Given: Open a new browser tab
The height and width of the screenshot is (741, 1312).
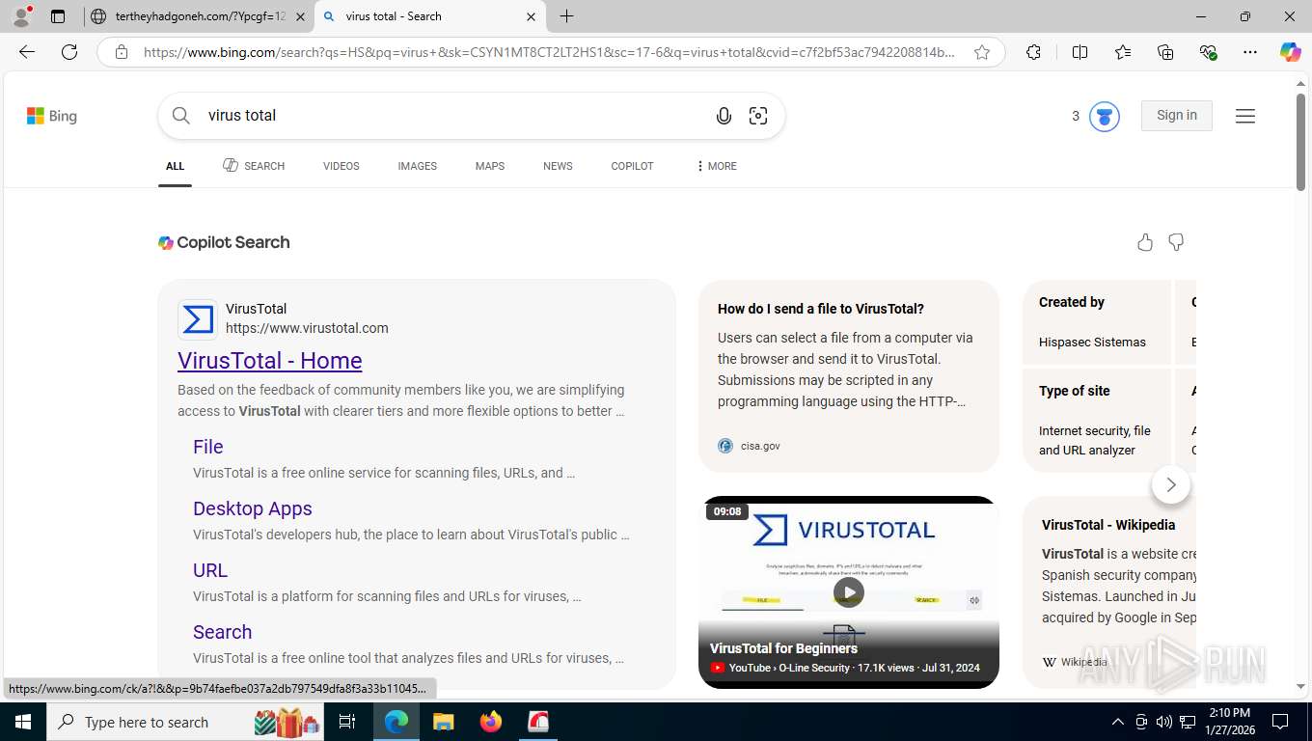Looking at the screenshot, I should pos(566,16).
